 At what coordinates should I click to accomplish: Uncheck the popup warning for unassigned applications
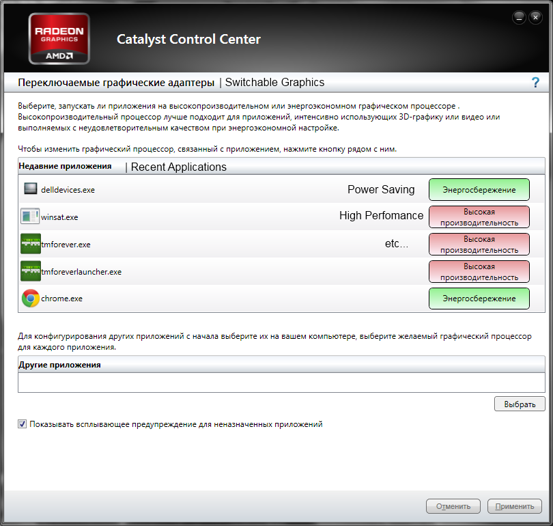[x=23, y=424]
